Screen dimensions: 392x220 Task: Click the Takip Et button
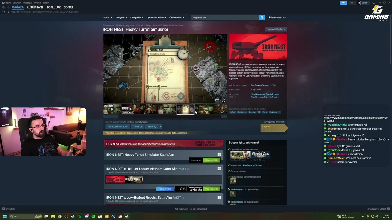tap(138, 127)
